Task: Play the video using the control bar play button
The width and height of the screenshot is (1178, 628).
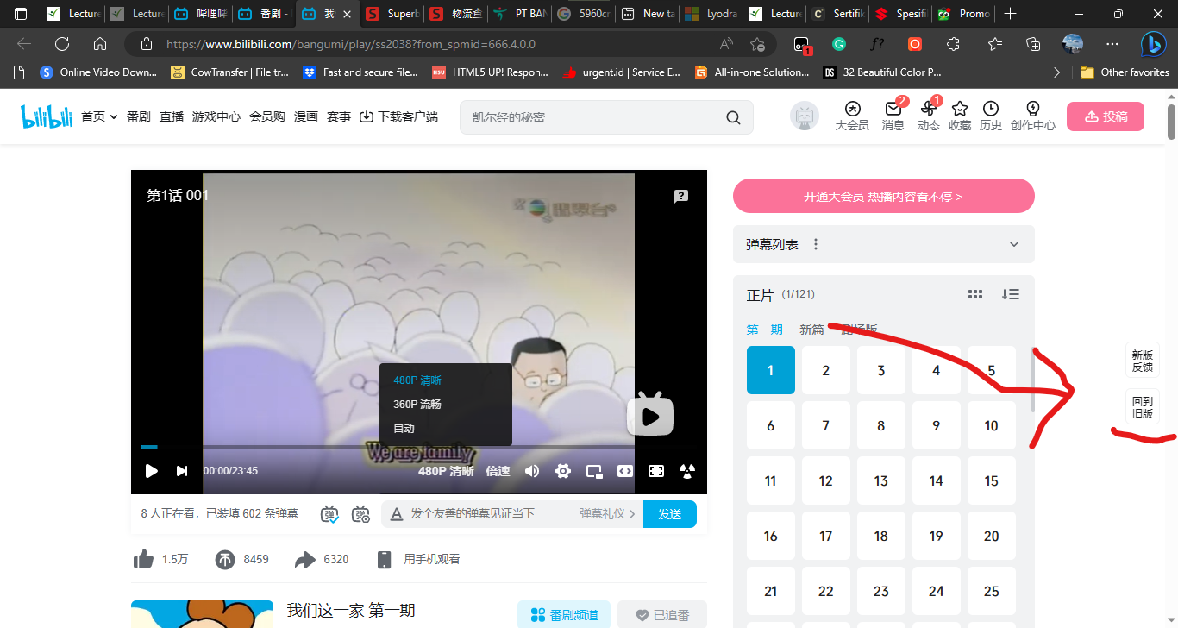Action: coord(151,471)
